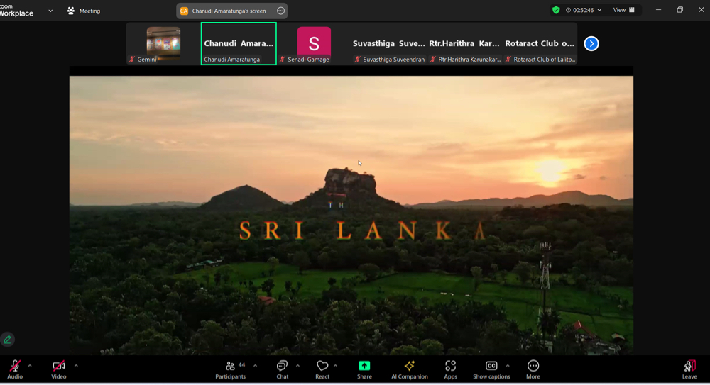Click the annotation pencil icon
Image resolution: width=710 pixels, height=385 pixels.
pos(8,340)
